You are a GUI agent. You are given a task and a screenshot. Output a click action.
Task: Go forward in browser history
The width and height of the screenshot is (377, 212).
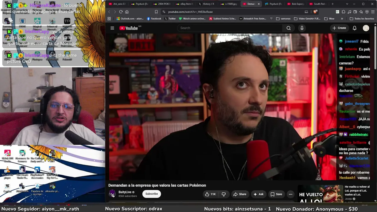click(115, 12)
